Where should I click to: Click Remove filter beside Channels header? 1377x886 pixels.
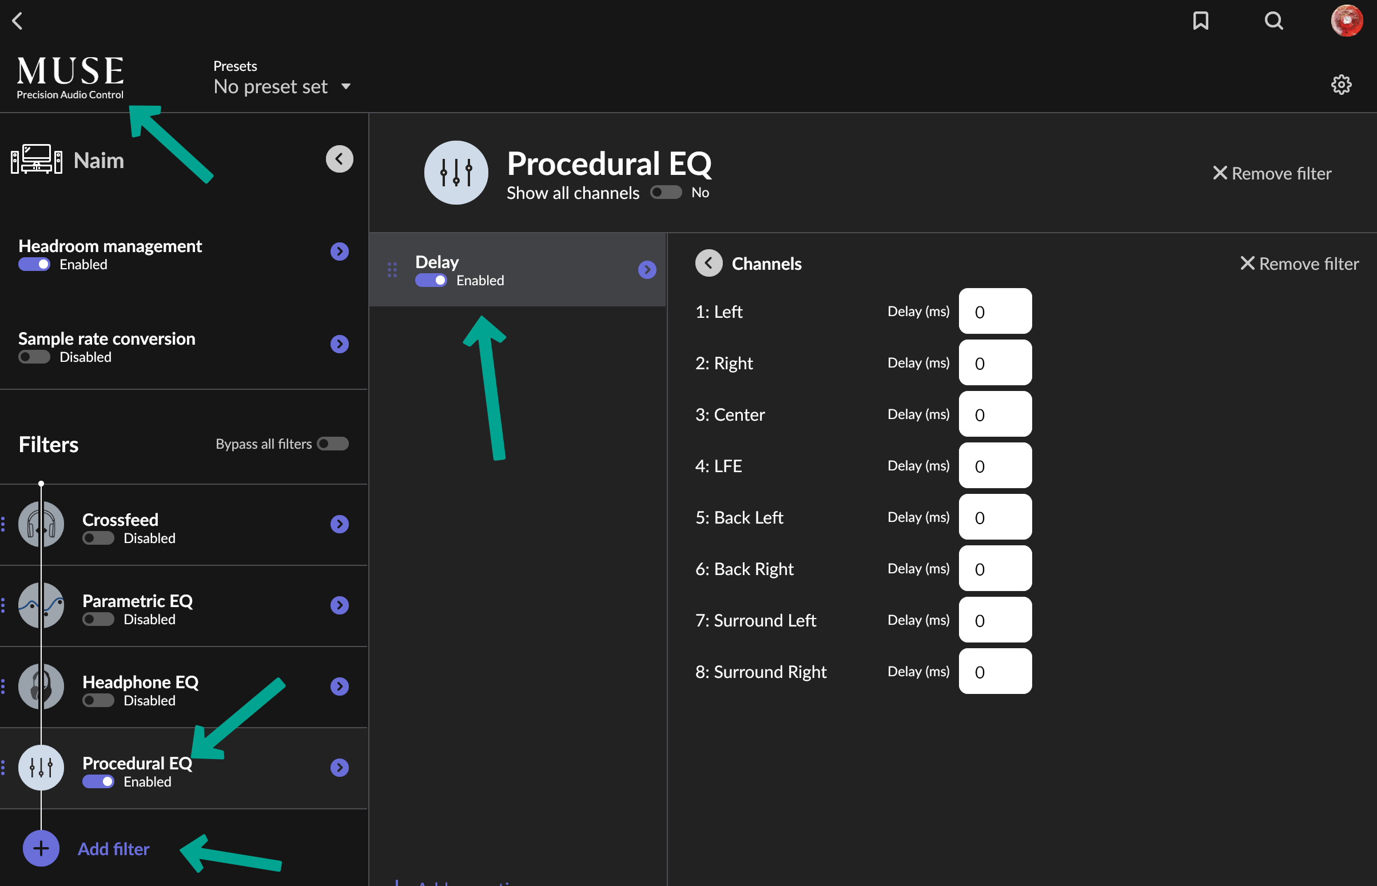pos(1299,264)
